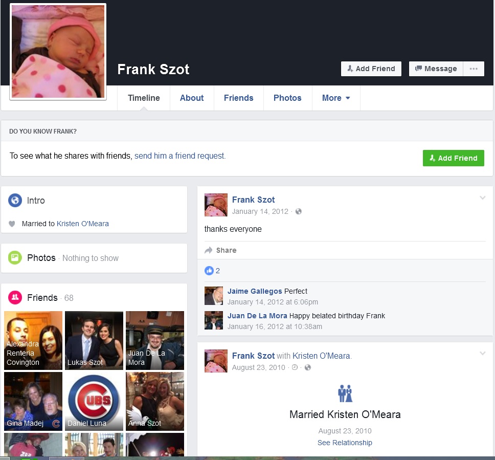495x460 pixels.
Task: Open the Friends tab
Action: [x=238, y=98]
